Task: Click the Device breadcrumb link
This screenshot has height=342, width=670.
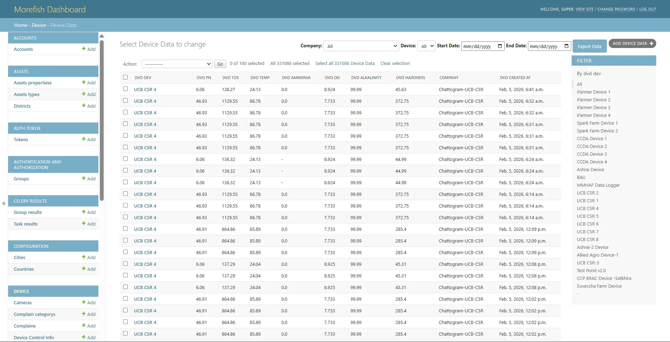Action: 39,25
